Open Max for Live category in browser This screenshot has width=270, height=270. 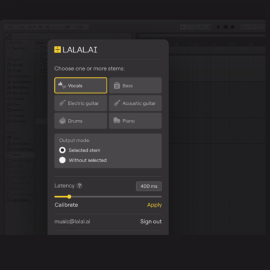[18, 93]
